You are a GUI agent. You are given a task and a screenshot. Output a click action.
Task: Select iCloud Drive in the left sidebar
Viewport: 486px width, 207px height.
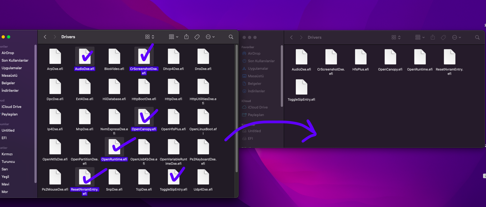(11, 107)
